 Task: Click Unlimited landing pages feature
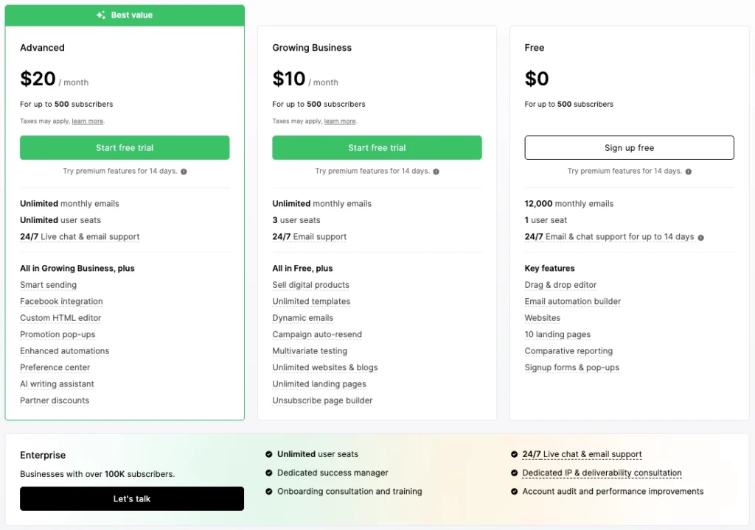(x=319, y=384)
